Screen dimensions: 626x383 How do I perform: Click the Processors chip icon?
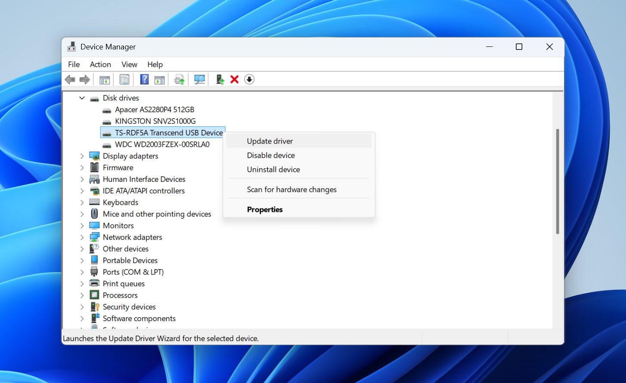pos(94,295)
